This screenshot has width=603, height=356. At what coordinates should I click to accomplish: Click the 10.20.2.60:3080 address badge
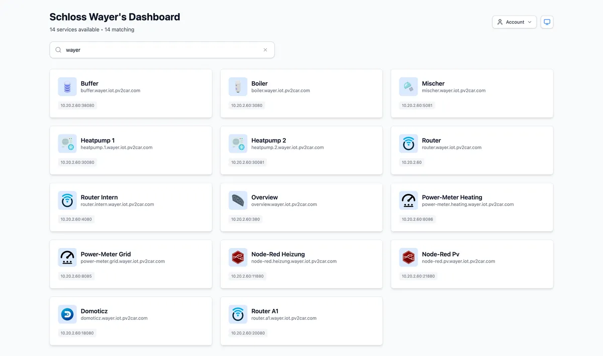pyautogui.click(x=247, y=105)
